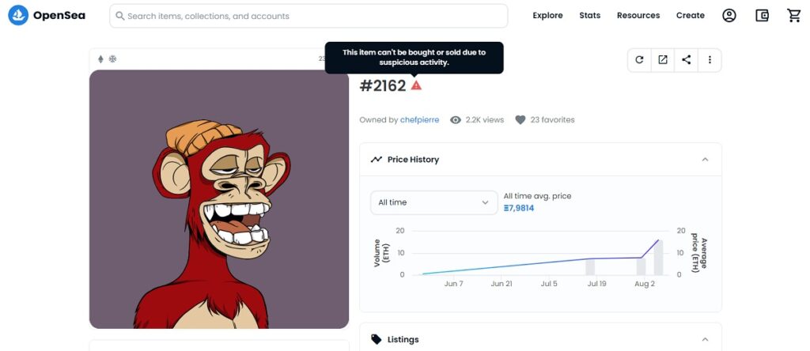Click the share icon

686,60
